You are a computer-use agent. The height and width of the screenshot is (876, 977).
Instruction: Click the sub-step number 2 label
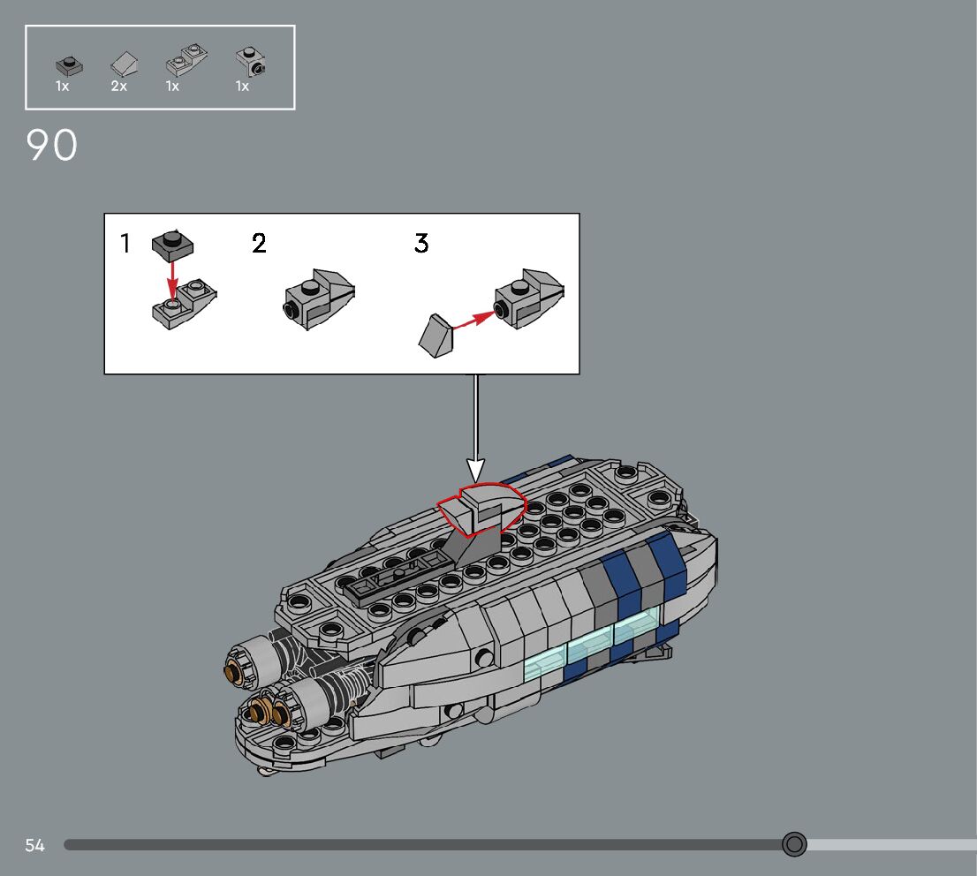pos(259,243)
